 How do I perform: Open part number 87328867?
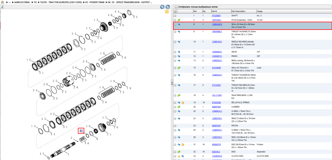tap(216, 16)
